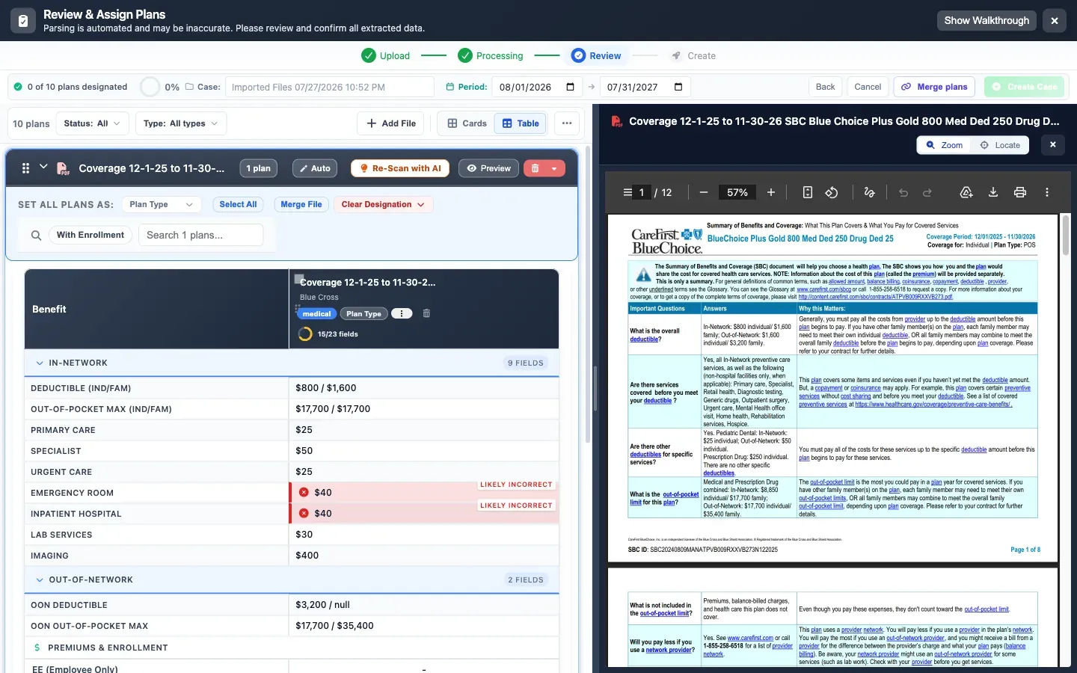This screenshot has height=673, width=1077.
Task: Toggle the With Enrollment filter
Action: [90, 235]
